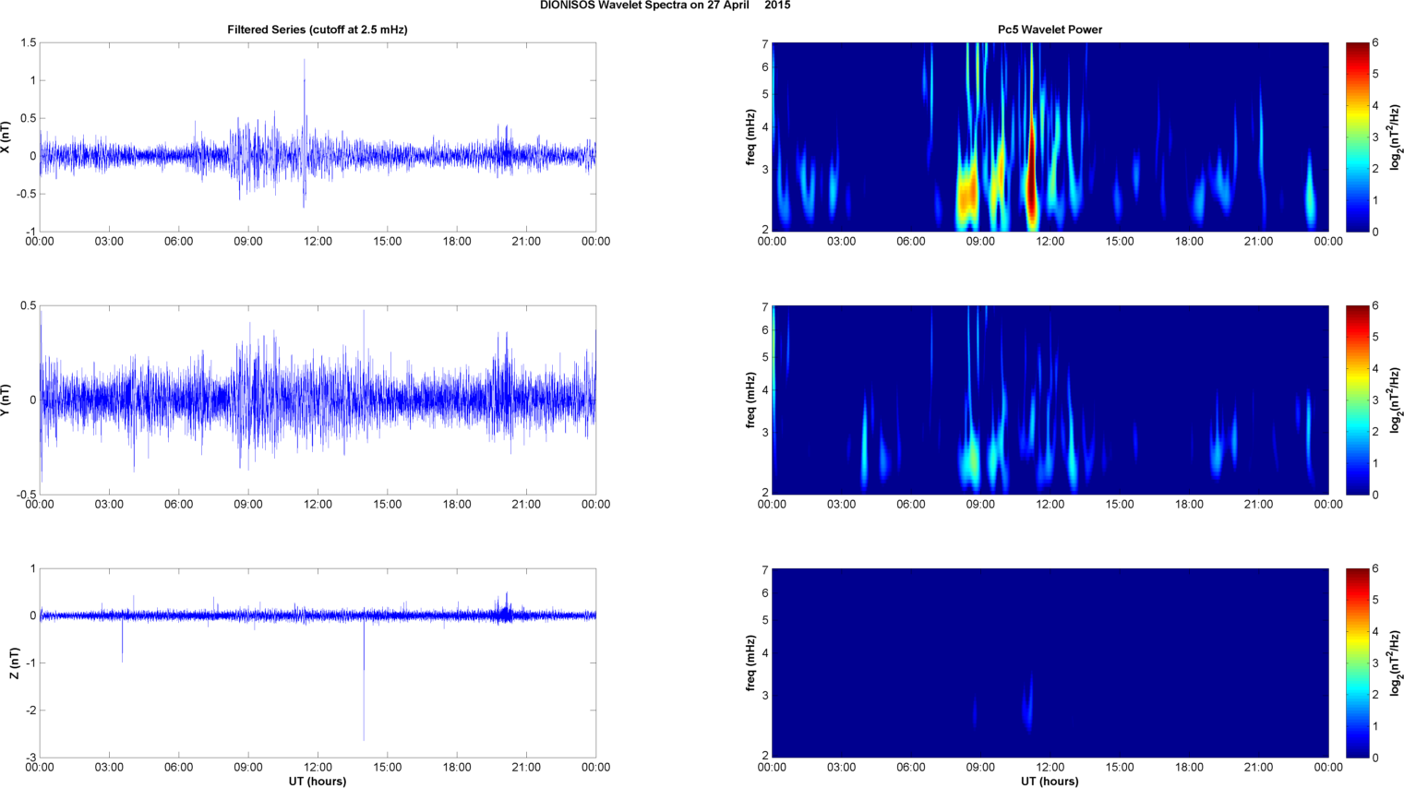Click the '09:00' tick below the Y time series

[248, 505]
